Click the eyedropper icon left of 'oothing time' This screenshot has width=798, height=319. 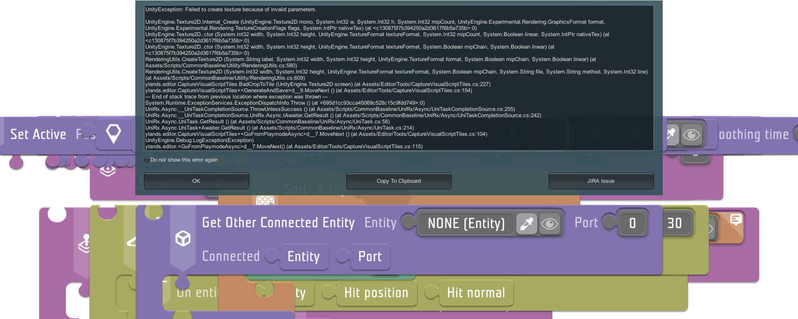[x=671, y=134]
